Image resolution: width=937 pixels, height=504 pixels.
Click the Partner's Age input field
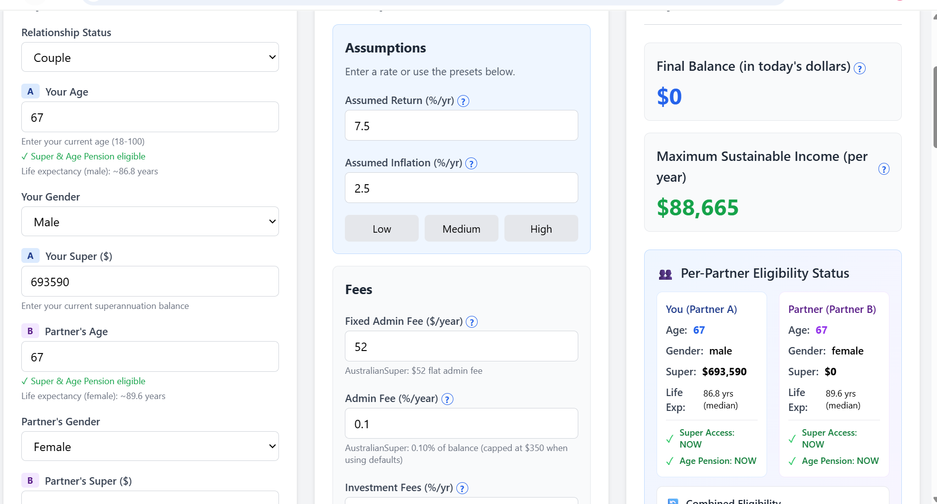click(x=150, y=357)
